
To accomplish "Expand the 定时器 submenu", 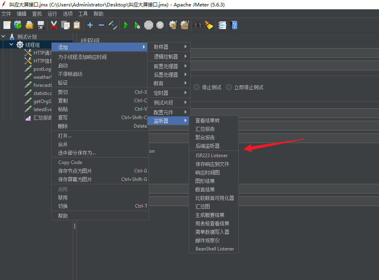I will tap(169, 93).
